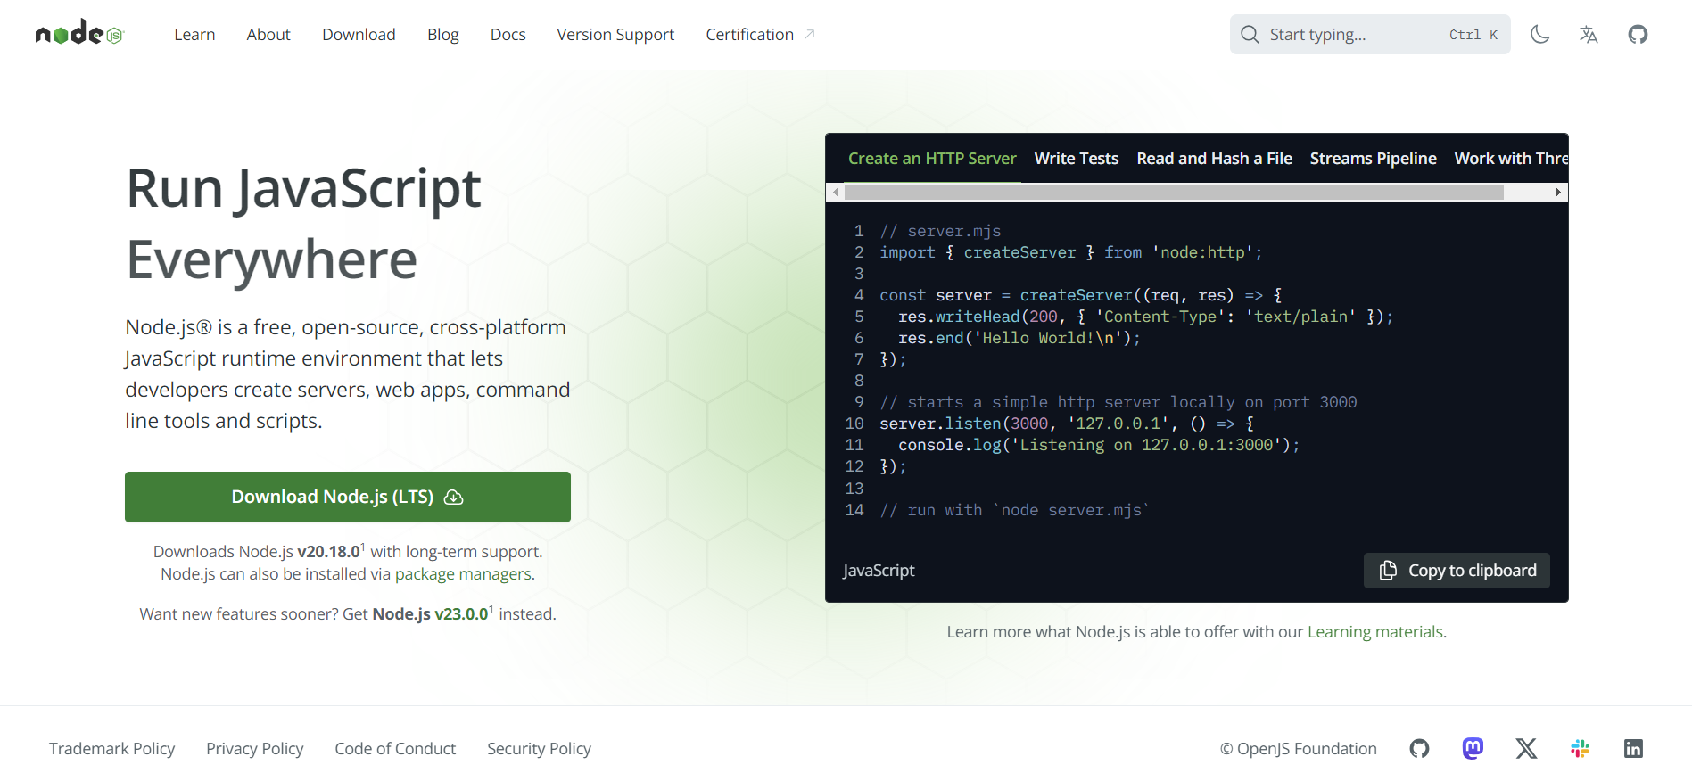Go to Download in navigation
The height and width of the screenshot is (765, 1692).
click(x=359, y=34)
